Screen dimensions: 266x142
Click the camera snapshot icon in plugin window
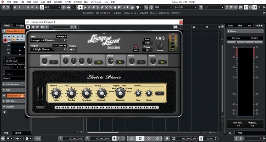point(176,27)
